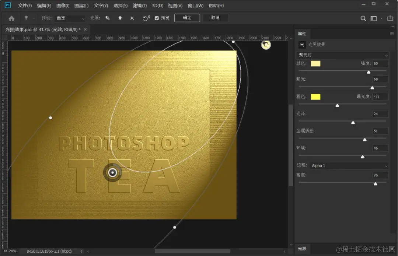Click the 强度 value field showing 60
The image size is (398, 256).
[380, 63]
